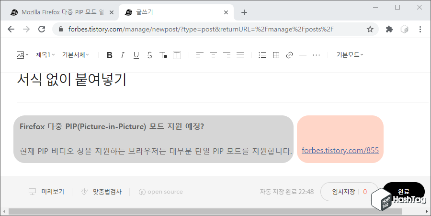Click the monitor icon beside 미리보기
The width and height of the screenshot is (431, 216).
[x=33, y=192]
